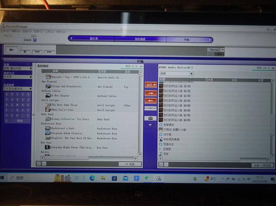
Task: Open File Explorer from the taskbar
Action: (x=103, y=178)
